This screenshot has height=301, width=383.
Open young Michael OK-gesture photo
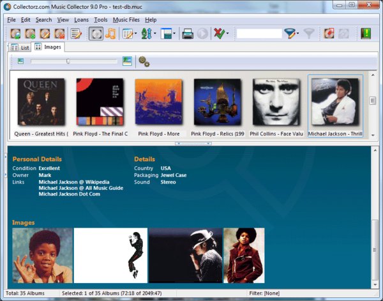click(x=43, y=256)
